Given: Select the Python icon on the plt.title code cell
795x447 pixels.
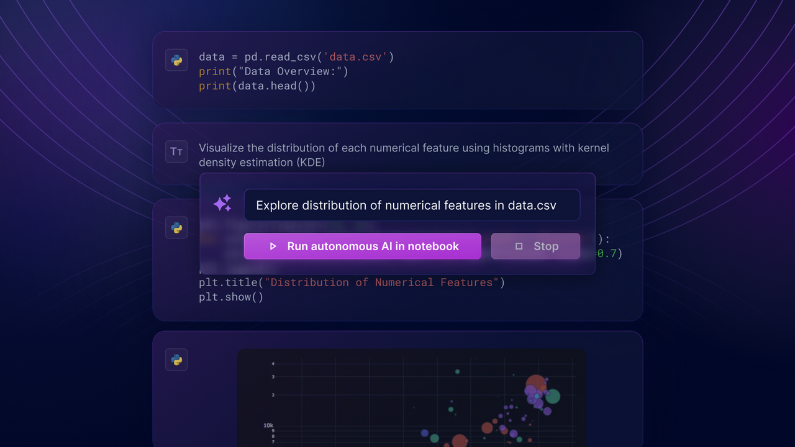Looking at the screenshot, I should (176, 228).
